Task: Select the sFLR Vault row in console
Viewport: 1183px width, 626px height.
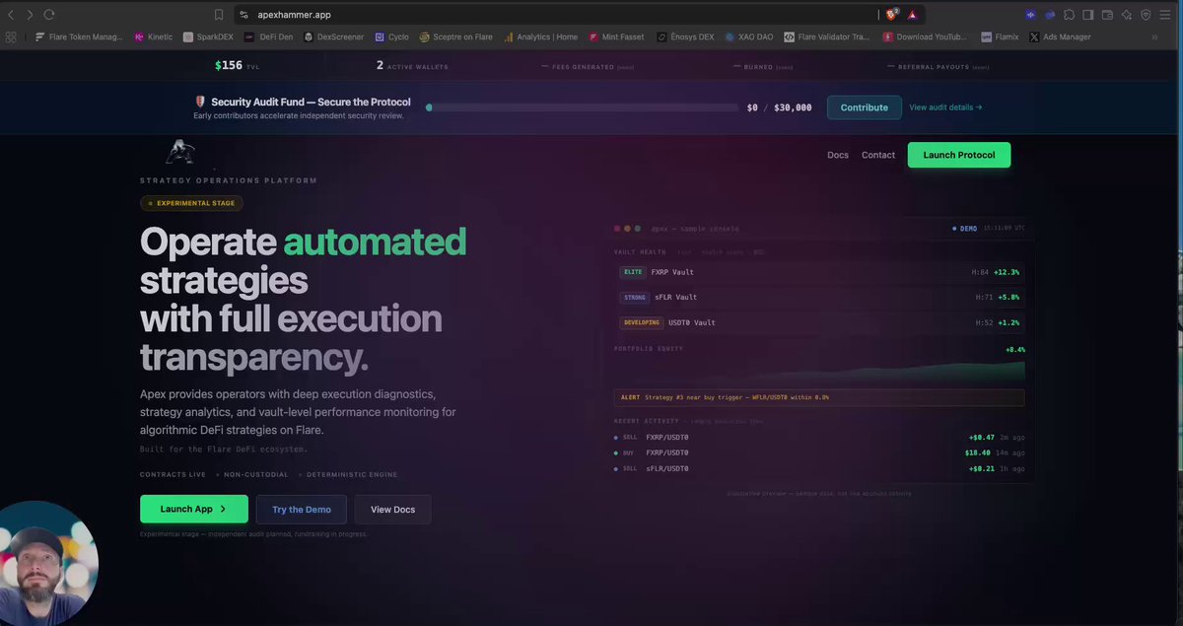Action: [x=819, y=297]
